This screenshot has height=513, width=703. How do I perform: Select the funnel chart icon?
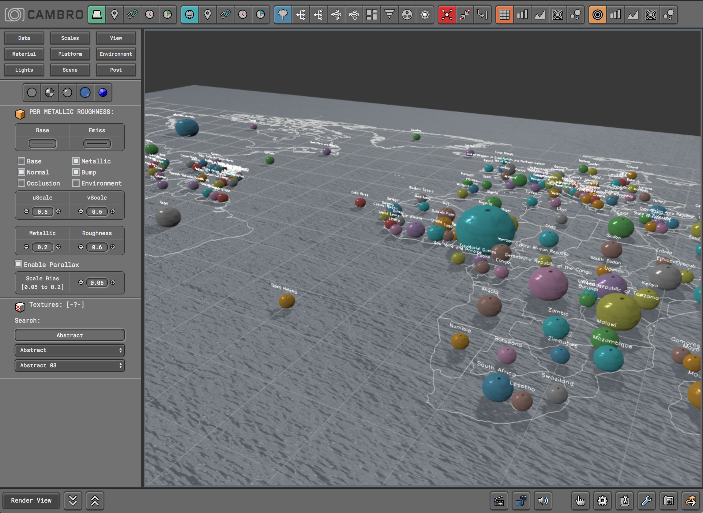point(389,15)
